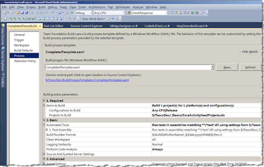Click the Clean Workspace 'All' value
264x167 pixels.
154,140
